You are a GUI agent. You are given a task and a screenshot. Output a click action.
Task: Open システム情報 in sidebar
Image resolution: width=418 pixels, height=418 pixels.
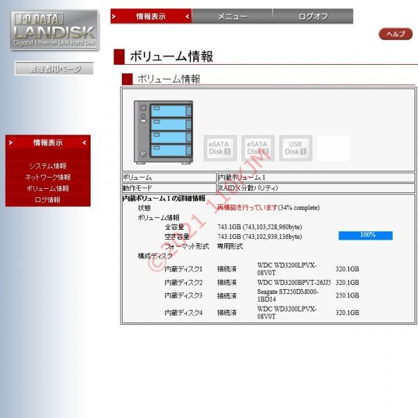pyautogui.click(x=47, y=166)
